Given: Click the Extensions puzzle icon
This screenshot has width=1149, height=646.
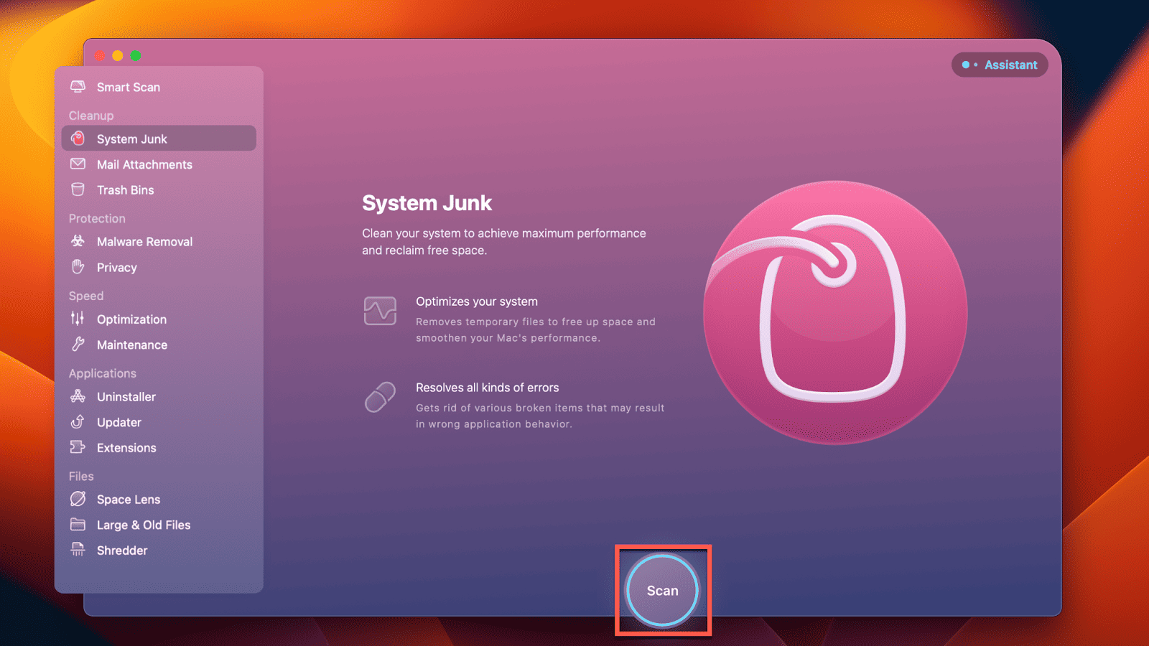Looking at the screenshot, I should tap(78, 447).
